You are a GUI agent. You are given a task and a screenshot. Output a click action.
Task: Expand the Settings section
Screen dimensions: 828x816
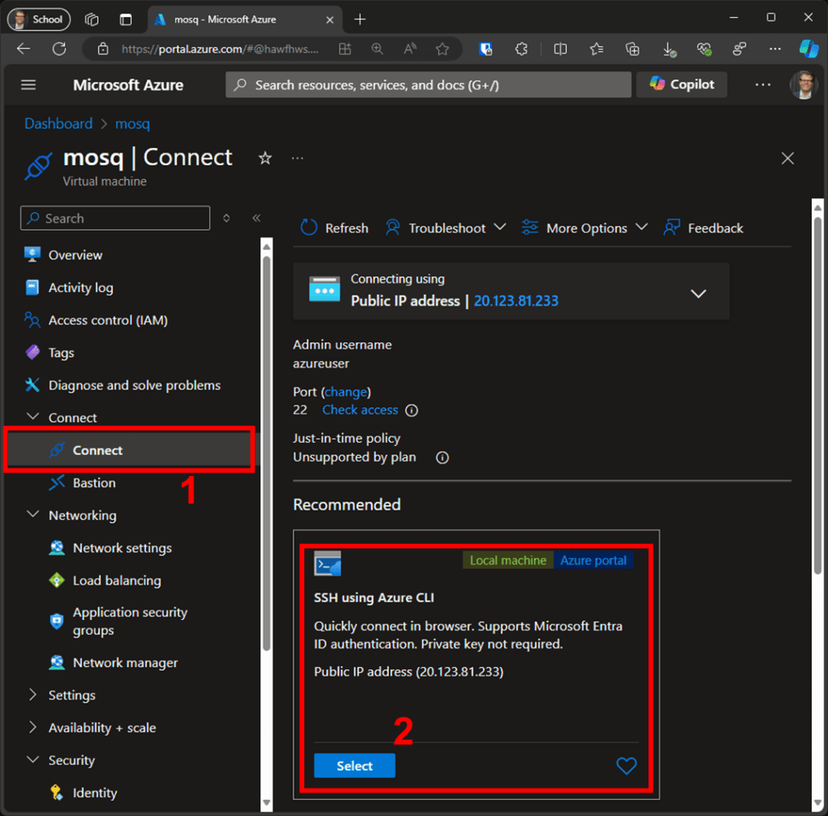coord(73,695)
